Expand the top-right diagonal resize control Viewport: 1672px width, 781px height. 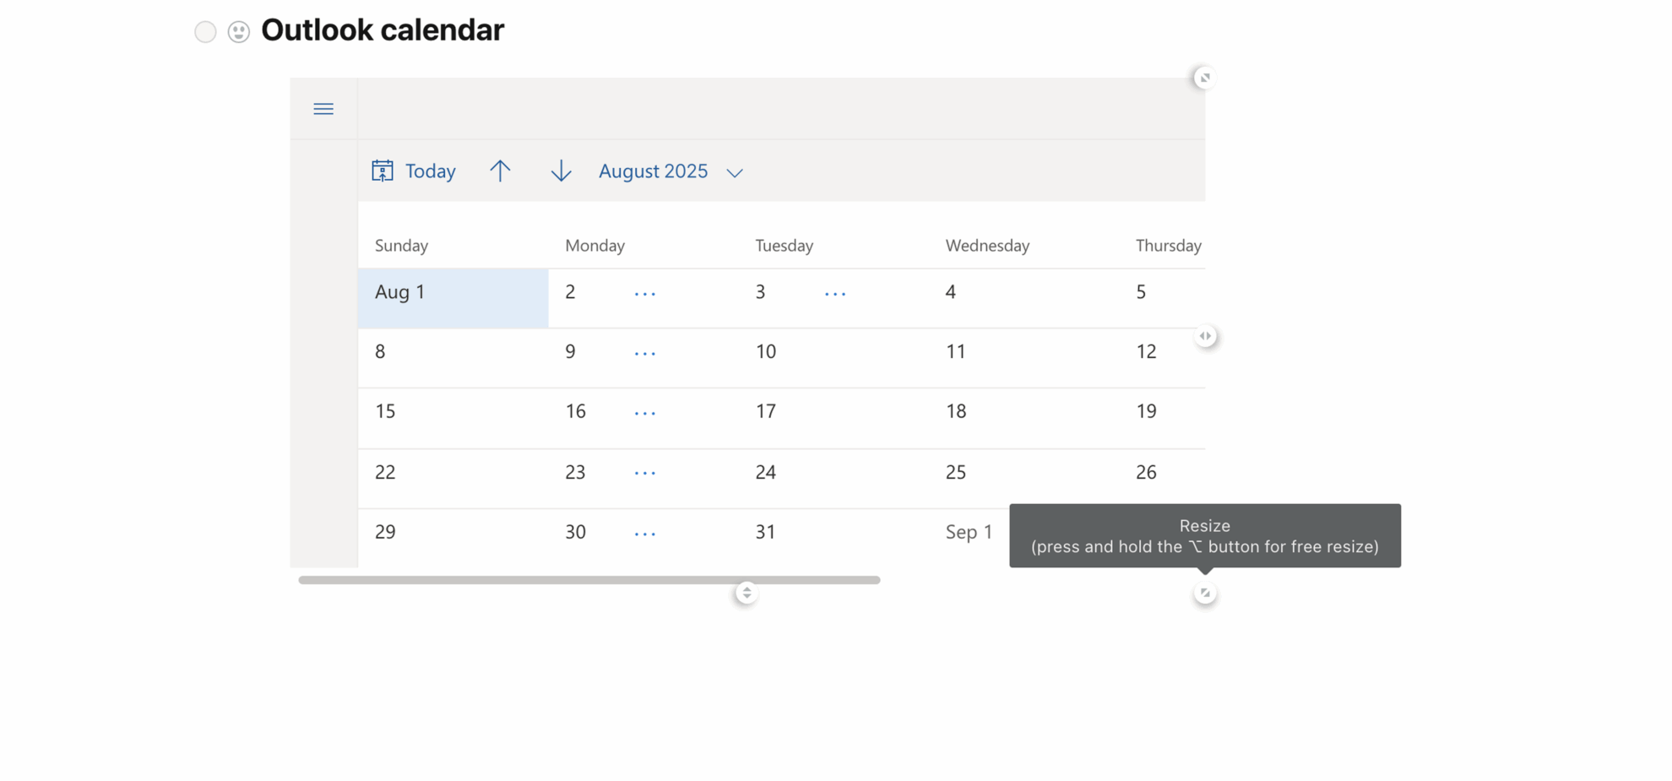(x=1205, y=77)
